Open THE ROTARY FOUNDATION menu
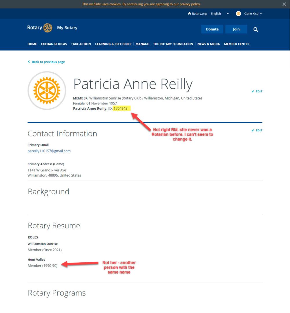This screenshot has height=313, width=290. (173, 44)
